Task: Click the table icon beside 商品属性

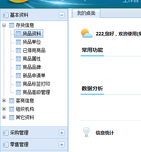Action: (x=18, y=59)
